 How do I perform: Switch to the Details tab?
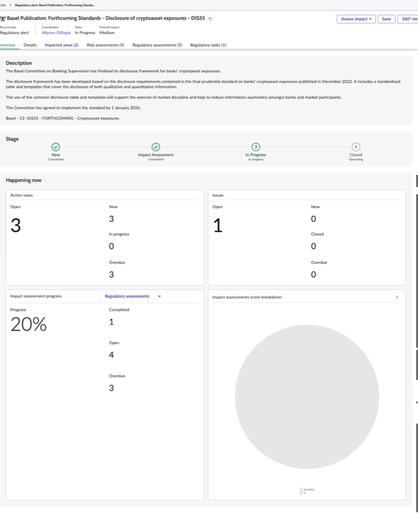point(30,45)
